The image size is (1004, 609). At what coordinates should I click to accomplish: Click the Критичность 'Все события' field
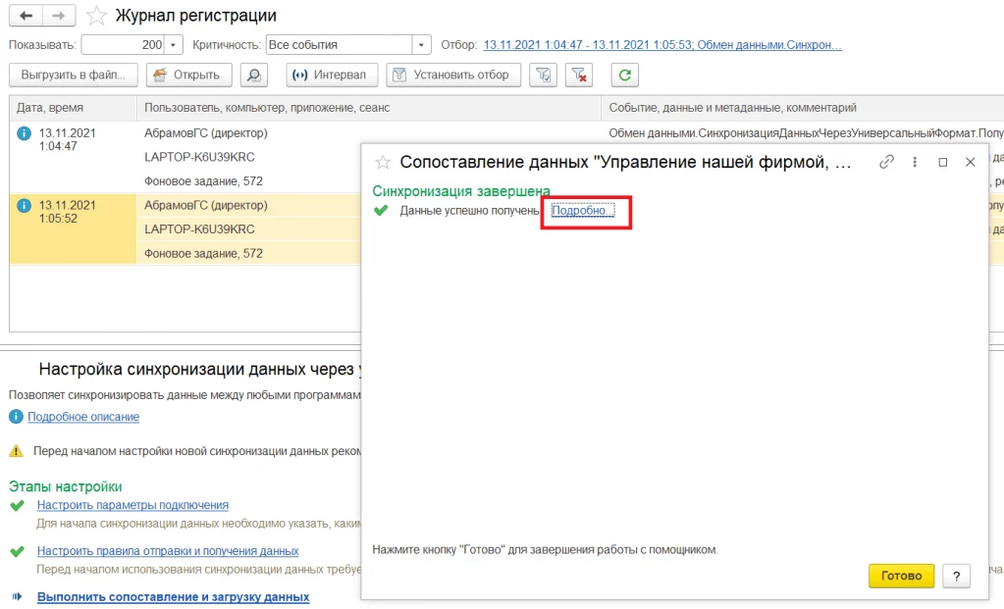(340, 45)
